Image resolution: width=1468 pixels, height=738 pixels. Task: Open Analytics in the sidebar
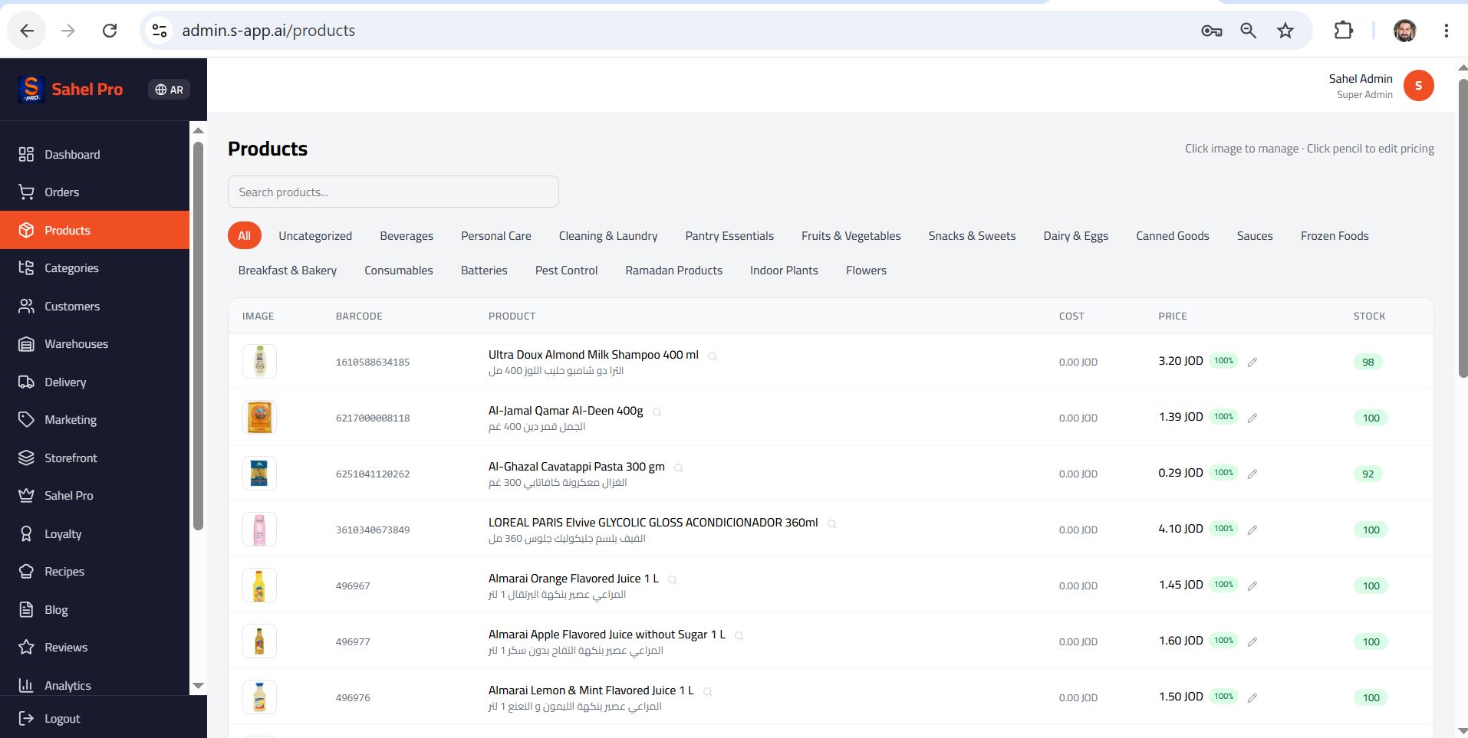(94, 686)
